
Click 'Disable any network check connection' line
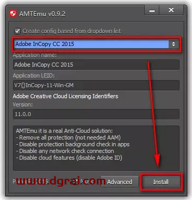(x=65, y=151)
